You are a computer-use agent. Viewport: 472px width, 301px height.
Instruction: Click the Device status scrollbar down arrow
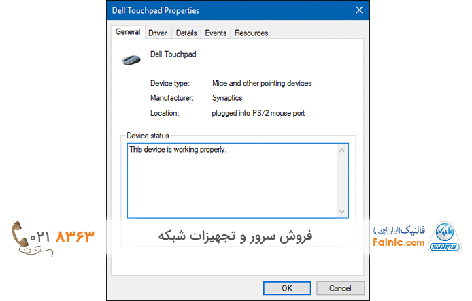click(x=342, y=211)
